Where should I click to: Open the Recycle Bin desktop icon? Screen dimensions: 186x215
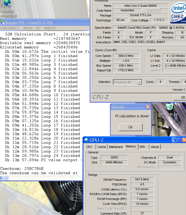(170, 110)
